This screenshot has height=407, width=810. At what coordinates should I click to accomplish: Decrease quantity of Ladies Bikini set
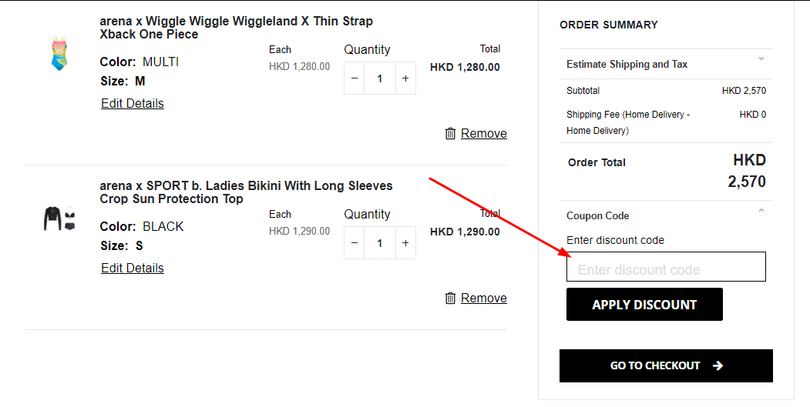pyautogui.click(x=355, y=243)
